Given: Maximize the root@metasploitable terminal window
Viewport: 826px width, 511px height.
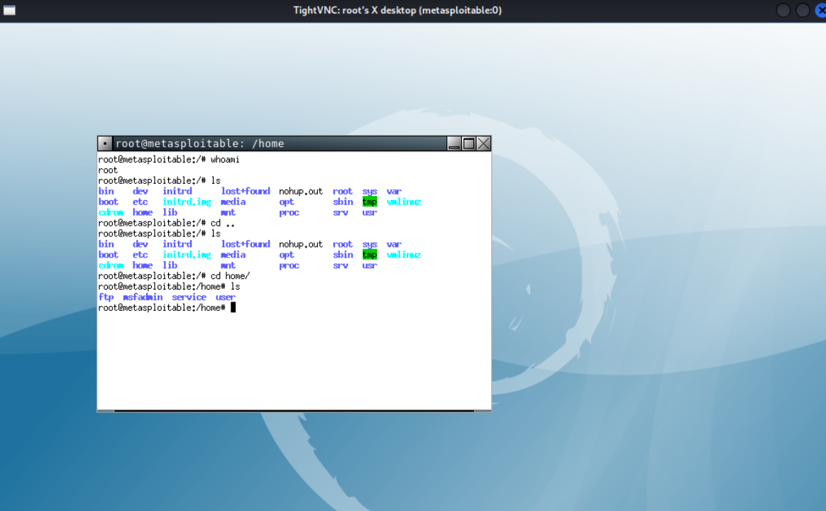Looking at the screenshot, I should coord(469,143).
